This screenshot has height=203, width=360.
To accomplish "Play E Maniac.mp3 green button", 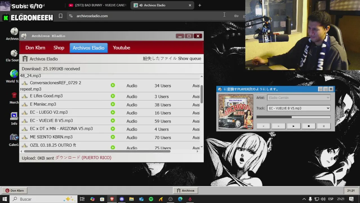I will point(113,104).
